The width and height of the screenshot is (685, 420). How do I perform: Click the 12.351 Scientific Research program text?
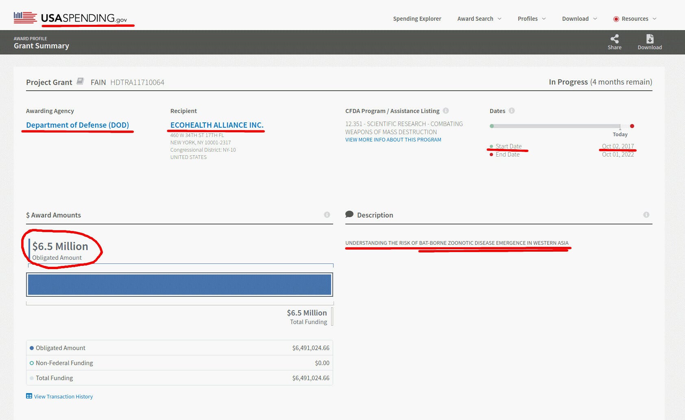coord(404,128)
